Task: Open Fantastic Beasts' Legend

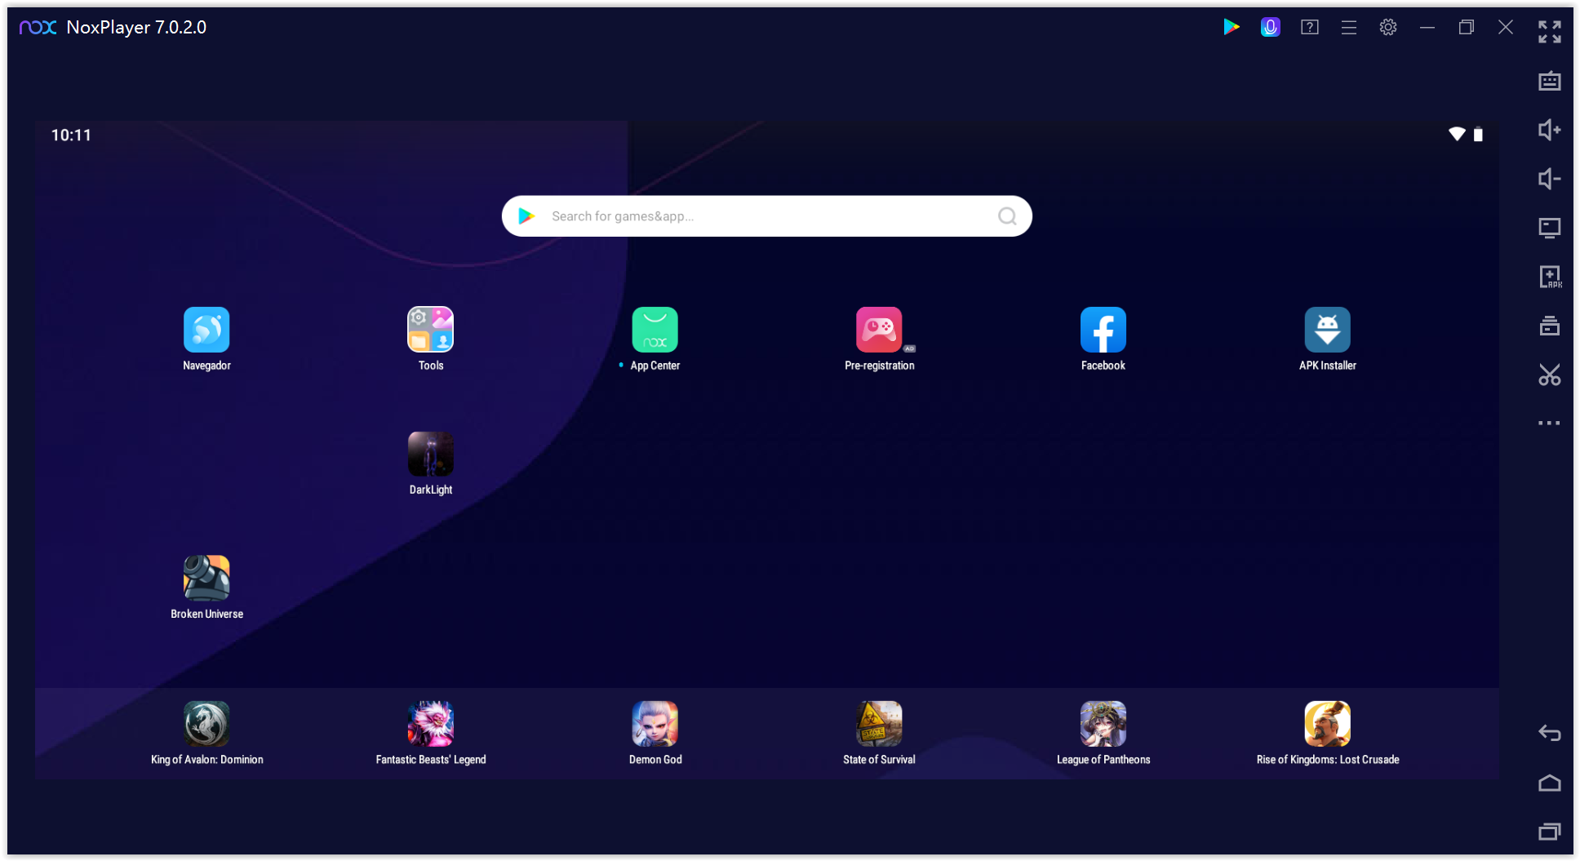Action: click(x=431, y=724)
